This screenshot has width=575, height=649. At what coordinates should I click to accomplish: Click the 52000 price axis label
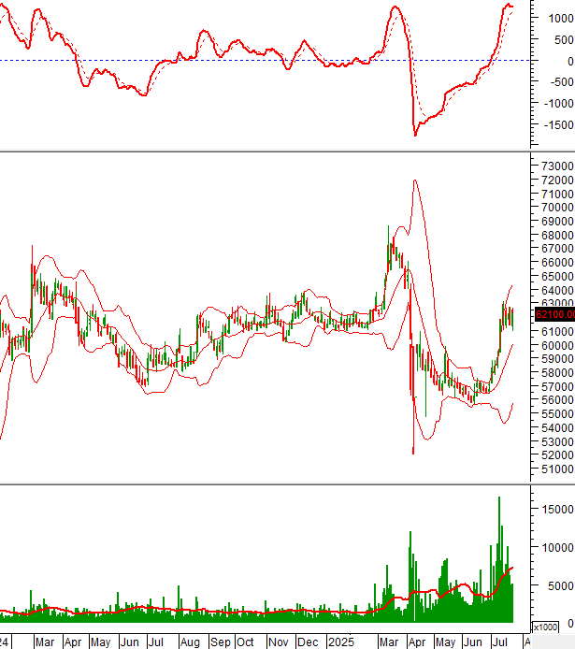(x=557, y=454)
